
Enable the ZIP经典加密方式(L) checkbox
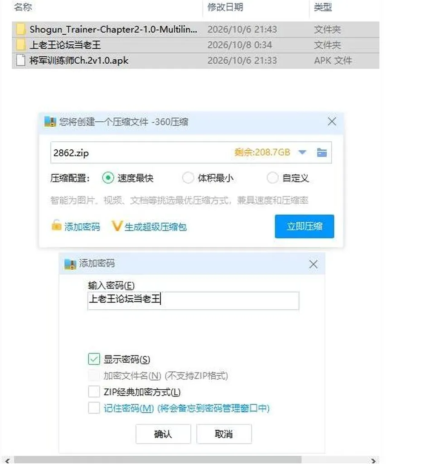[94, 392]
